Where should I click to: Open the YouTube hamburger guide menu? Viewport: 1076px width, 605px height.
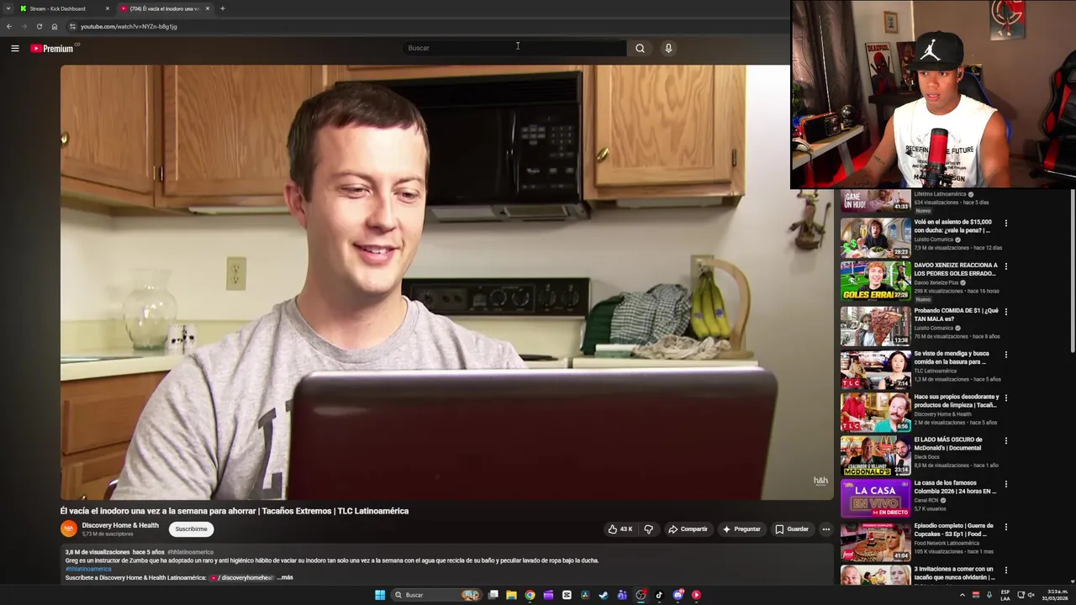15,49
